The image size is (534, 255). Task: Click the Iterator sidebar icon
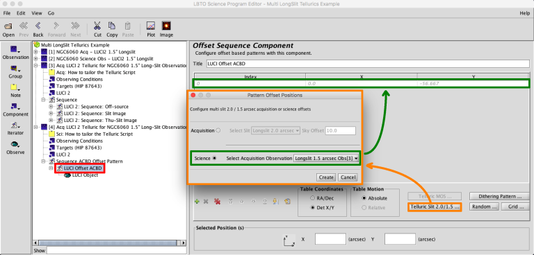pyautogui.click(x=16, y=125)
